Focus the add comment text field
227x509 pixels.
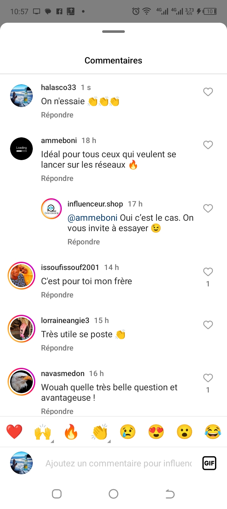(x=119, y=463)
